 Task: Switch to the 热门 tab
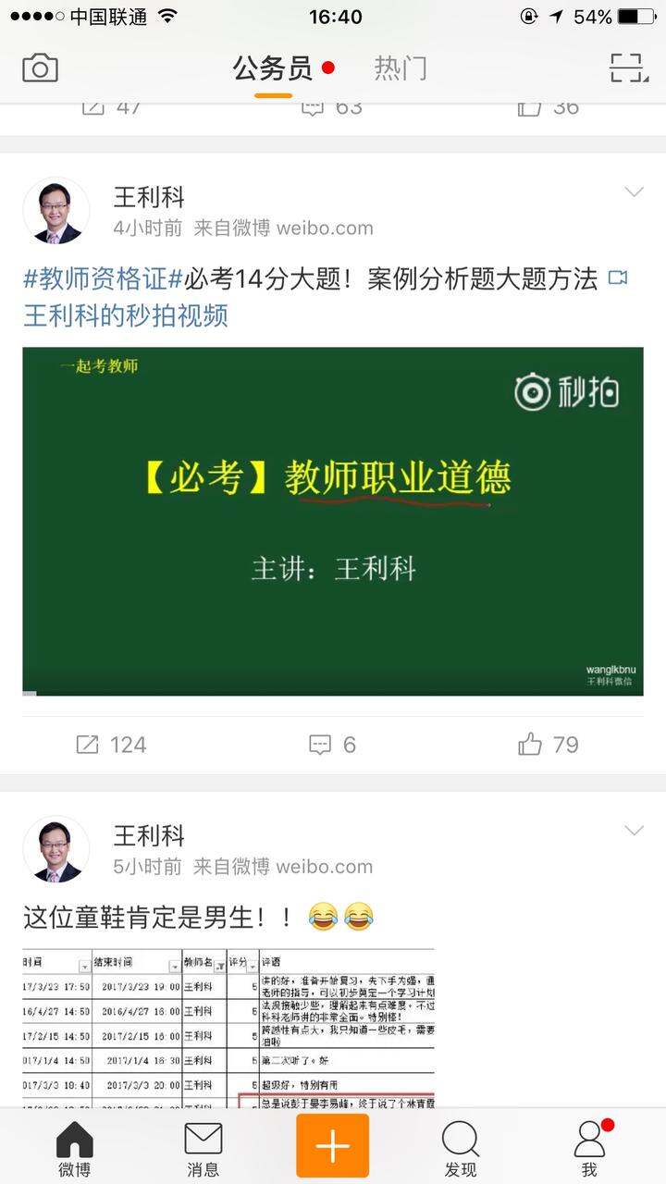pos(401,68)
